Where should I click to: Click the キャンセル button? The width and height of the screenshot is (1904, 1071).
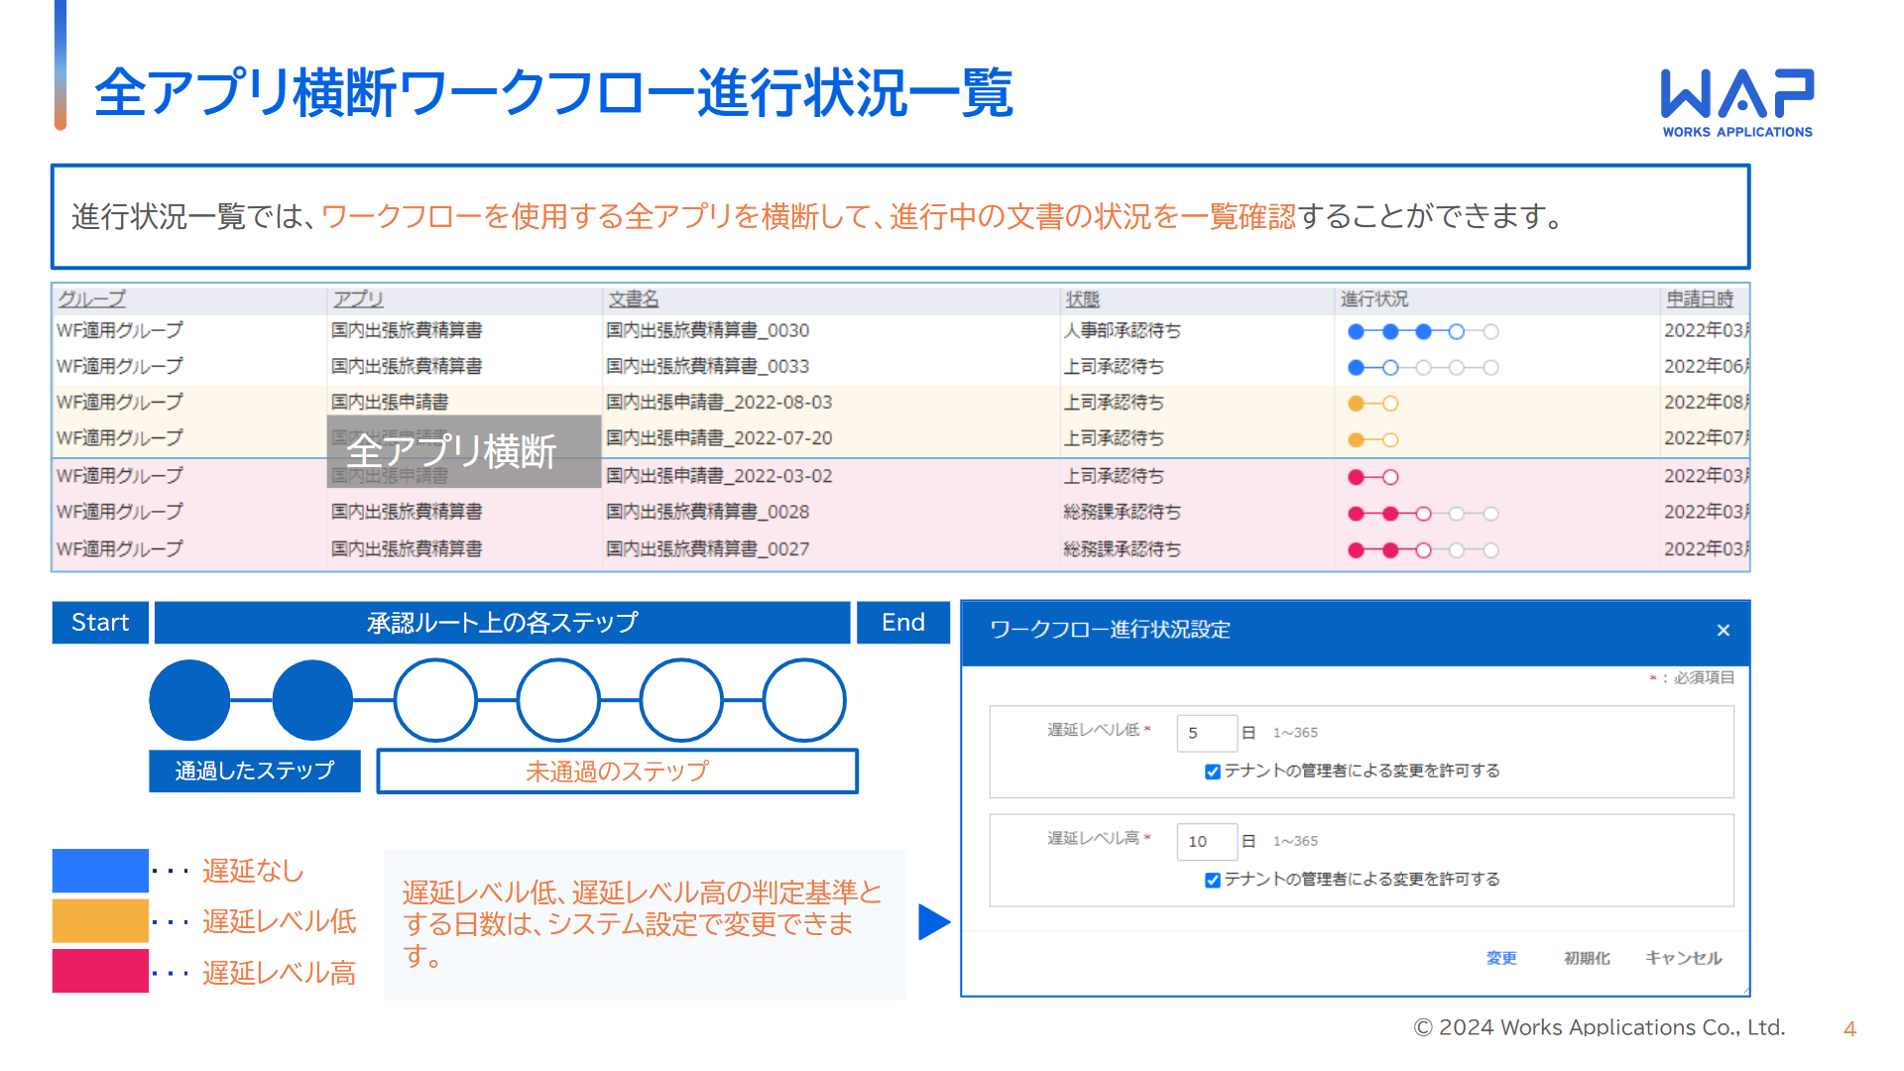click(1682, 958)
